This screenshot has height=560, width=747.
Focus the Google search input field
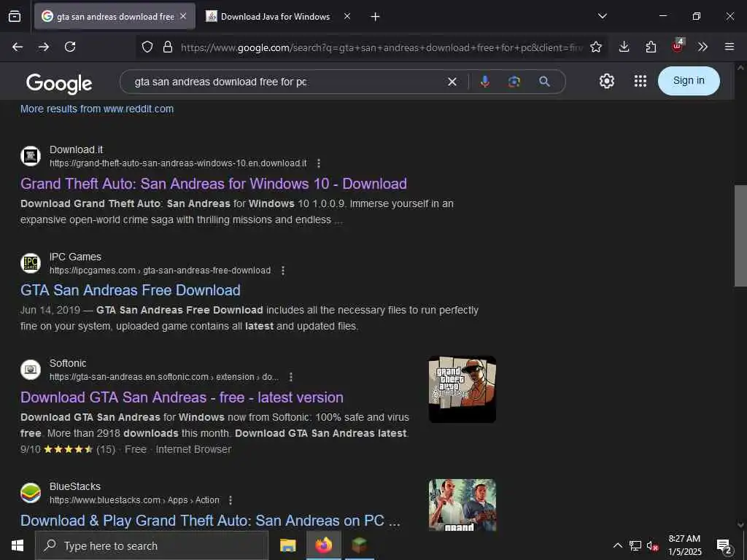286,82
